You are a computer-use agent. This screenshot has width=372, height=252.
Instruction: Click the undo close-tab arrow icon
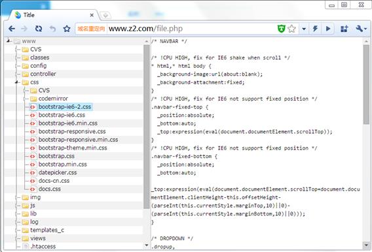tap(52, 29)
